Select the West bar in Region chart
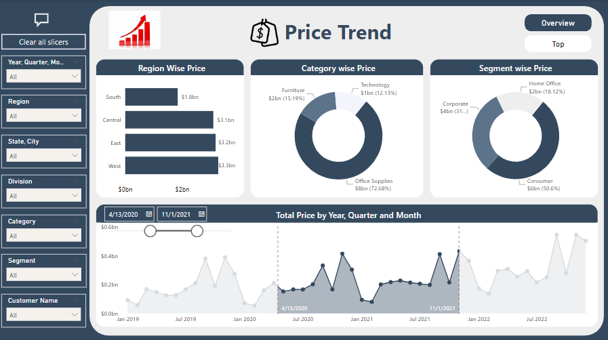 [x=170, y=165]
